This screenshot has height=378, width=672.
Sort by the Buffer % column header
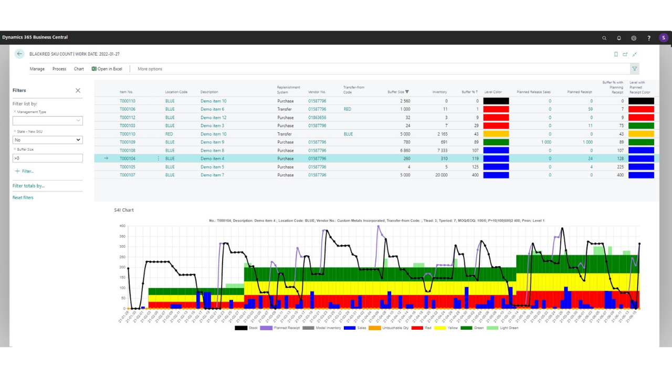point(470,92)
